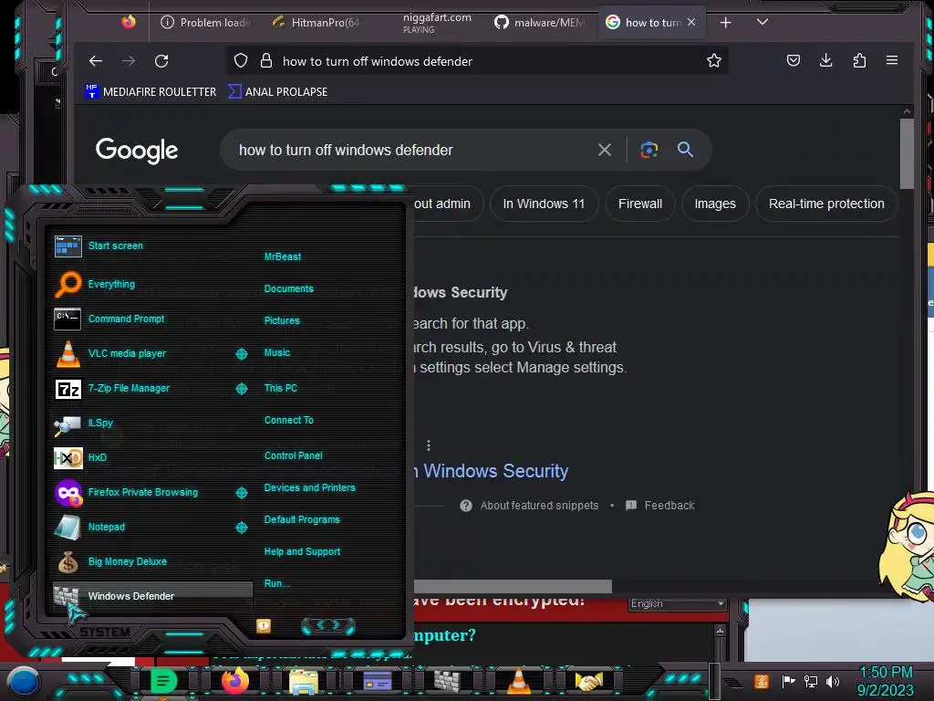Clear the Google search box with X
The image size is (934, 701).
coord(604,150)
